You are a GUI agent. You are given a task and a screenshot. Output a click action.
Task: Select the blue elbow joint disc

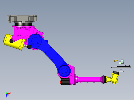point(64,71)
